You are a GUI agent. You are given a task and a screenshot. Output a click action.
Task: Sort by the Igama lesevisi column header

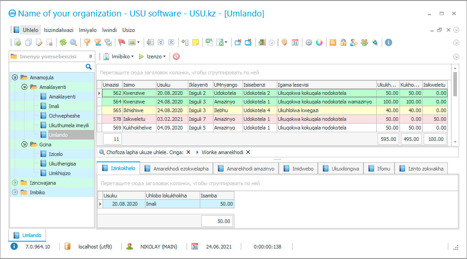tap(326, 84)
